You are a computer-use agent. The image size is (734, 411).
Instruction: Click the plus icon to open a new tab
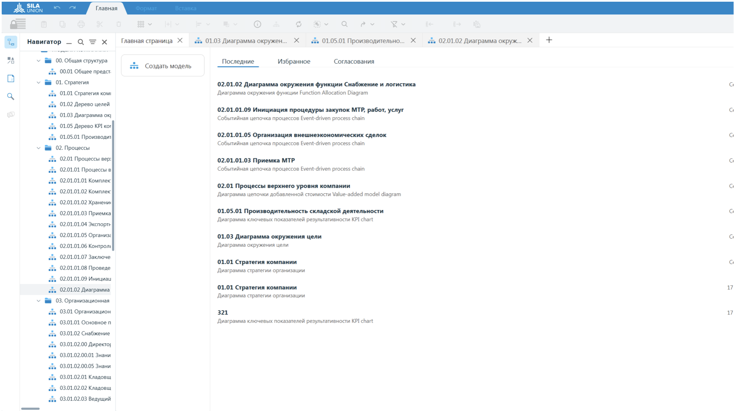549,40
